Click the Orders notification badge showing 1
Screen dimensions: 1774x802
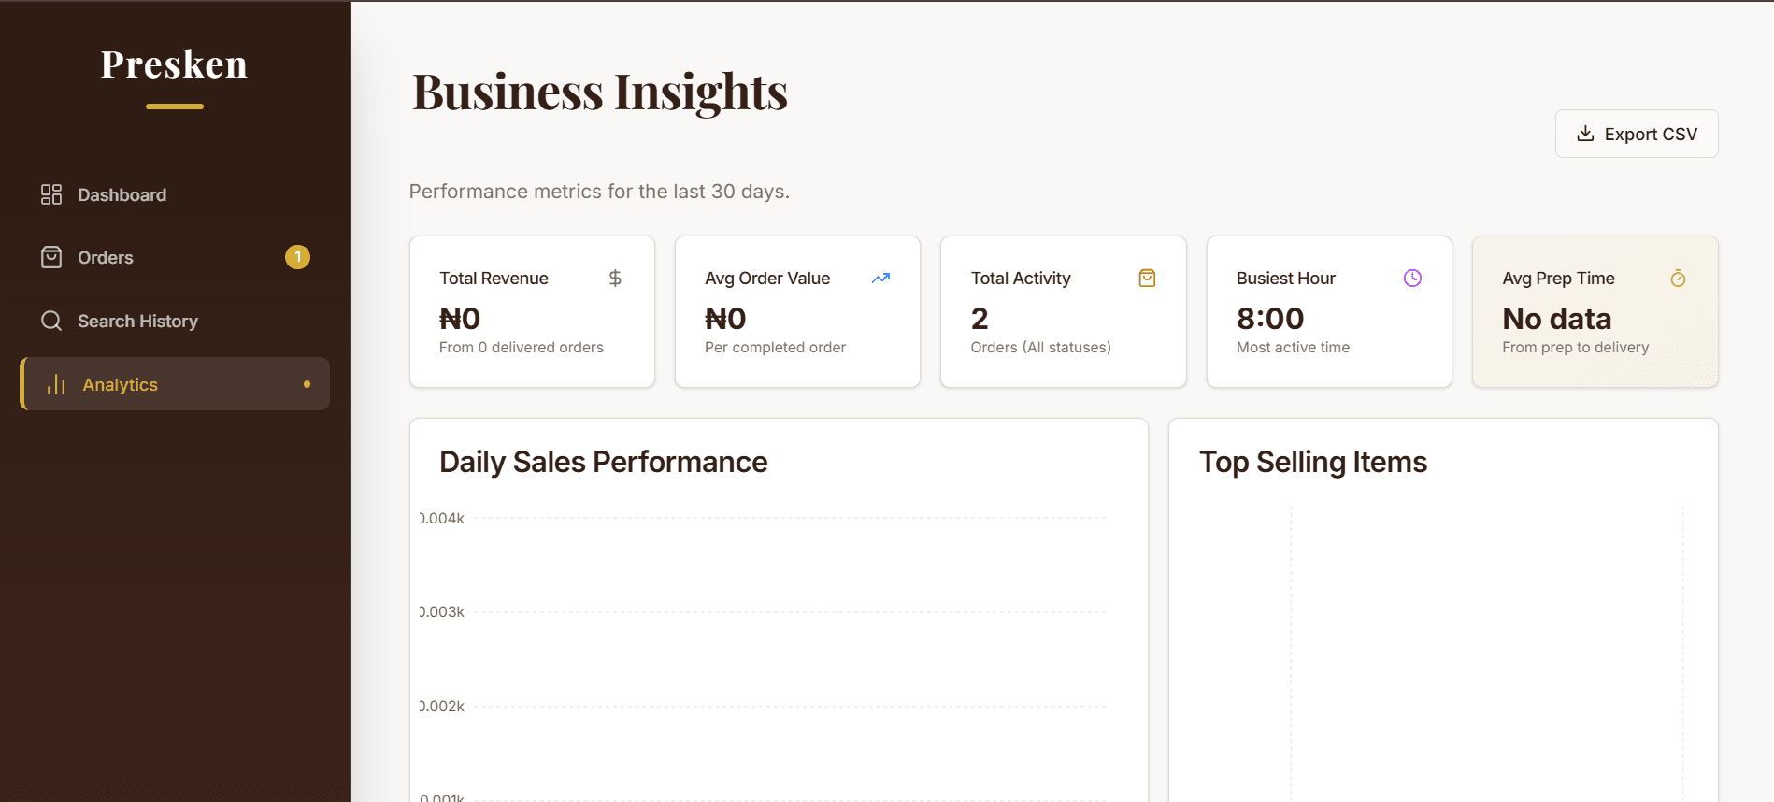(x=297, y=257)
